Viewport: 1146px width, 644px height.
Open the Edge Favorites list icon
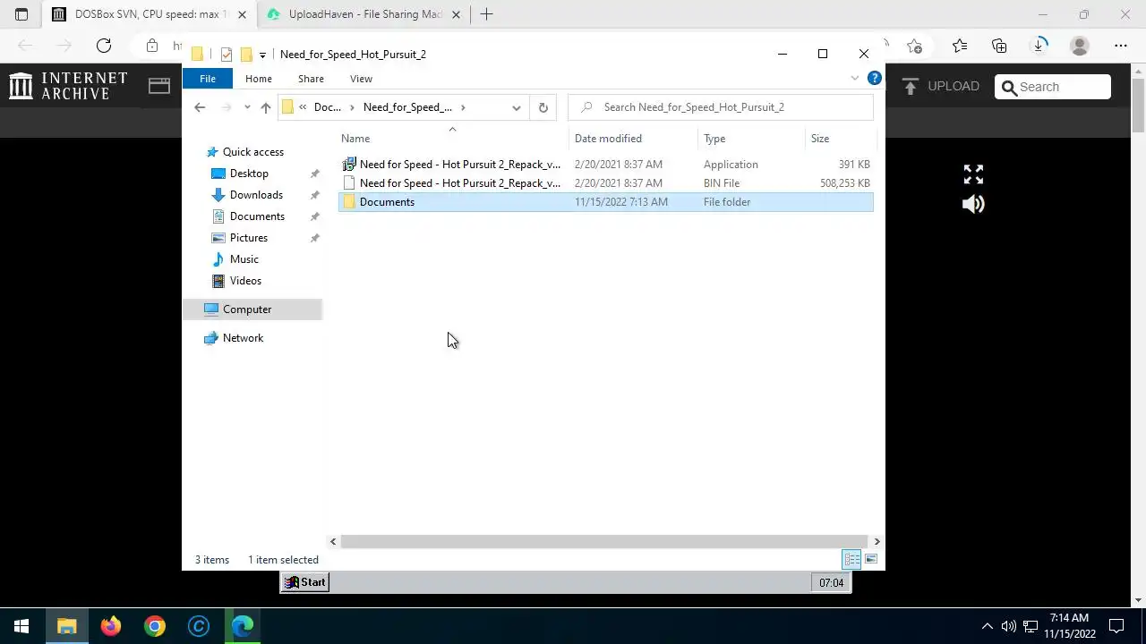point(960,46)
